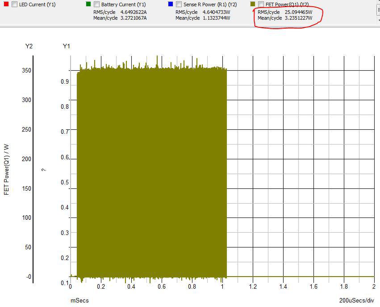The image size is (380, 307).
Task: Tick the Battery Current (Y1) checkbox
Action: pos(97,4)
